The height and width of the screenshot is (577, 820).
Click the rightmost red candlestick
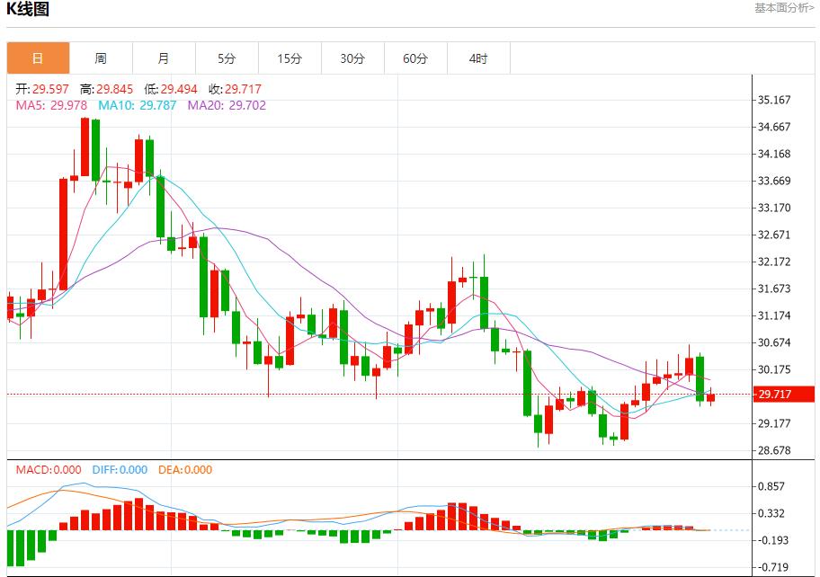point(710,397)
